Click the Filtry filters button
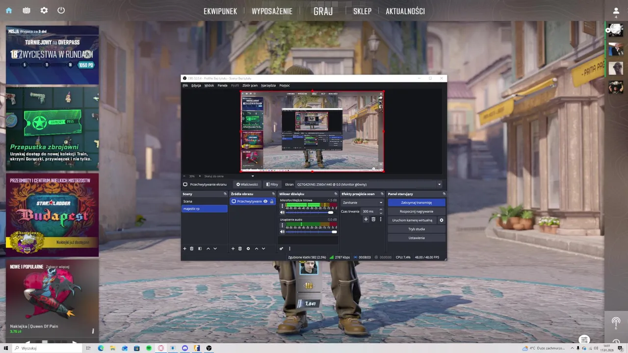Viewport: 628px width, 353px height. click(272, 184)
